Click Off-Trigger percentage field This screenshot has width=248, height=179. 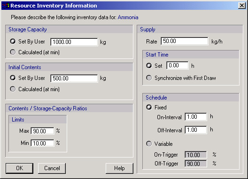(x=196, y=164)
